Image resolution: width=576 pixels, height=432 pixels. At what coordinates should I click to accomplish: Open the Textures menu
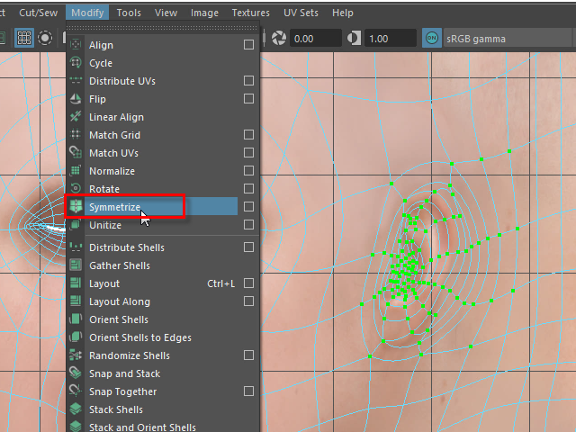coord(250,13)
